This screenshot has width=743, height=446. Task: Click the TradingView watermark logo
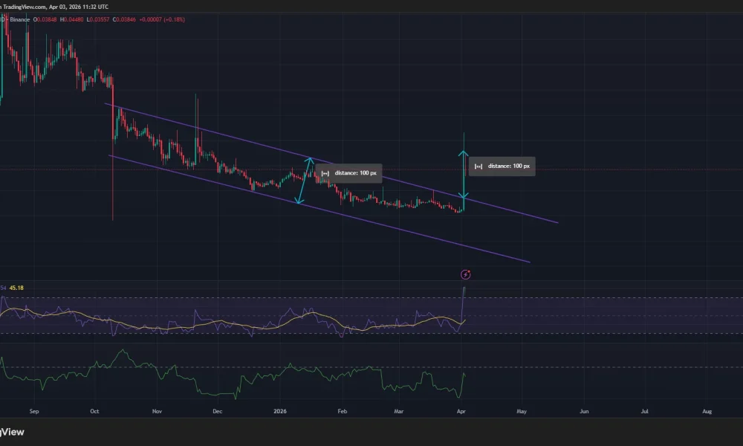[x=13, y=432]
